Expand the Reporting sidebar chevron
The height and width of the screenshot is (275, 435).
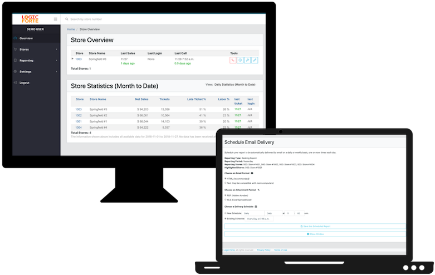click(56, 61)
